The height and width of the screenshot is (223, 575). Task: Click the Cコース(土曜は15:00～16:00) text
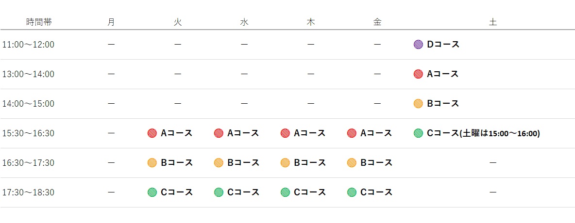tap(483, 133)
